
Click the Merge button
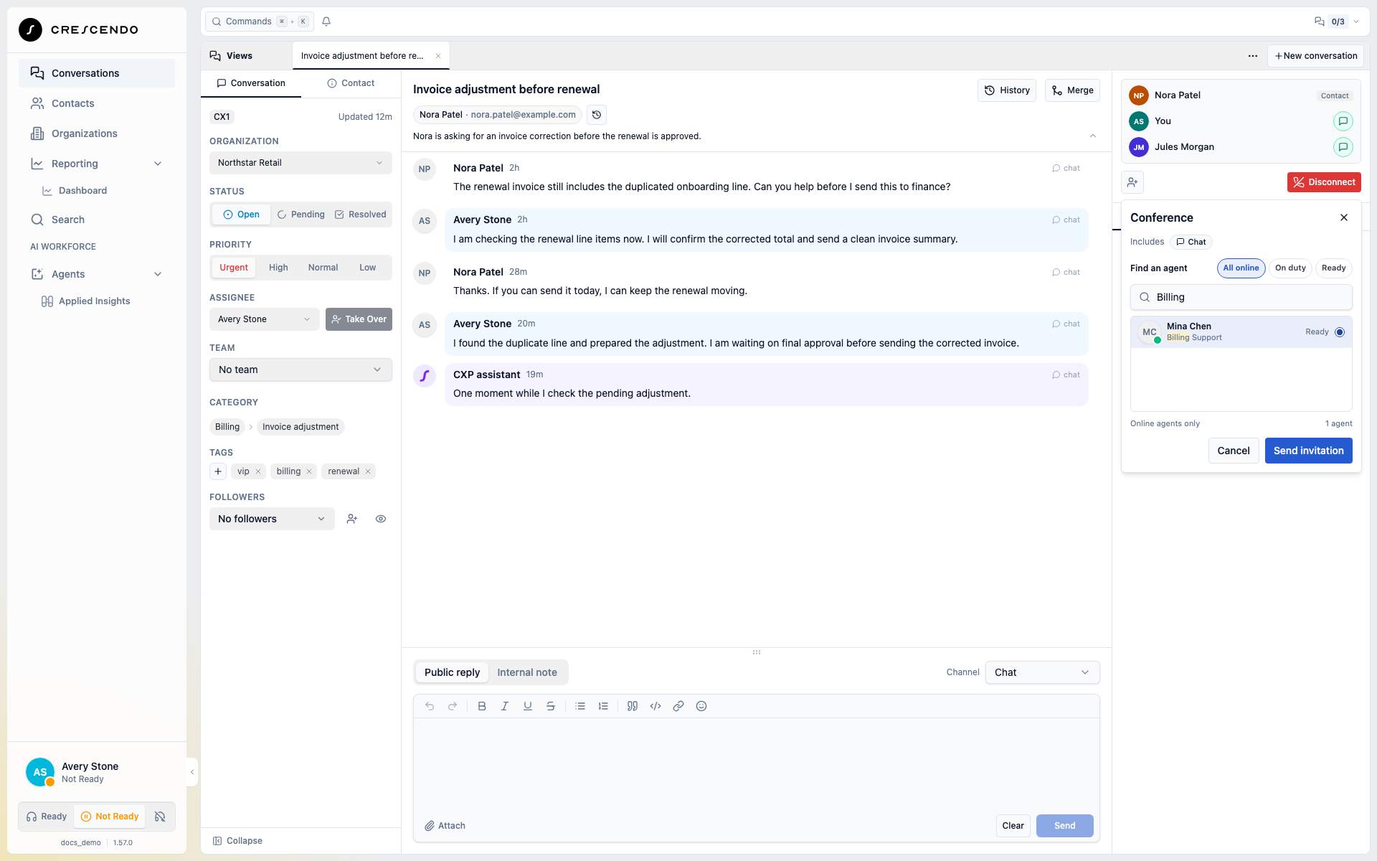pyautogui.click(x=1072, y=90)
